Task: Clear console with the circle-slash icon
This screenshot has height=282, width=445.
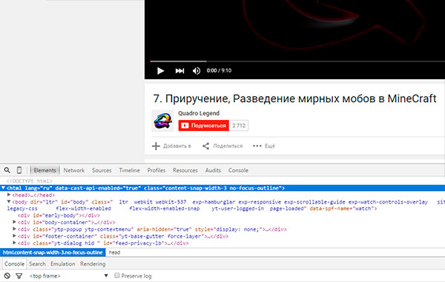Action: coord(7,275)
